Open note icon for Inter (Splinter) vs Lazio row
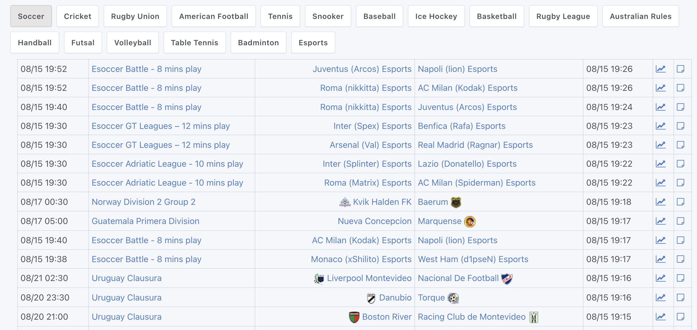The height and width of the screenshot is (330, 697). tap(681, 164)
